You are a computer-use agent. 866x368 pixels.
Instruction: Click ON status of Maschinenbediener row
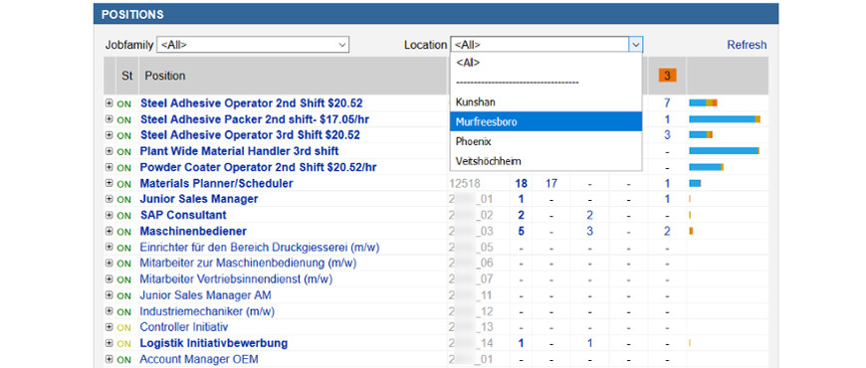click(123, 232)
